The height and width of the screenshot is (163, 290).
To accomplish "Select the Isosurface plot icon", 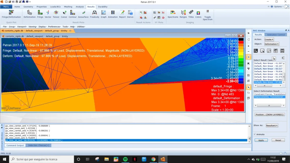I will [83, 14].
